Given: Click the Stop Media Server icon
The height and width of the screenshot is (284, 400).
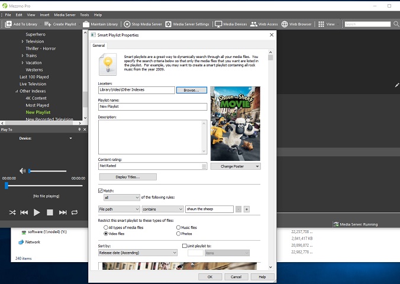Looking at the screenshot, I should [127, 24].
